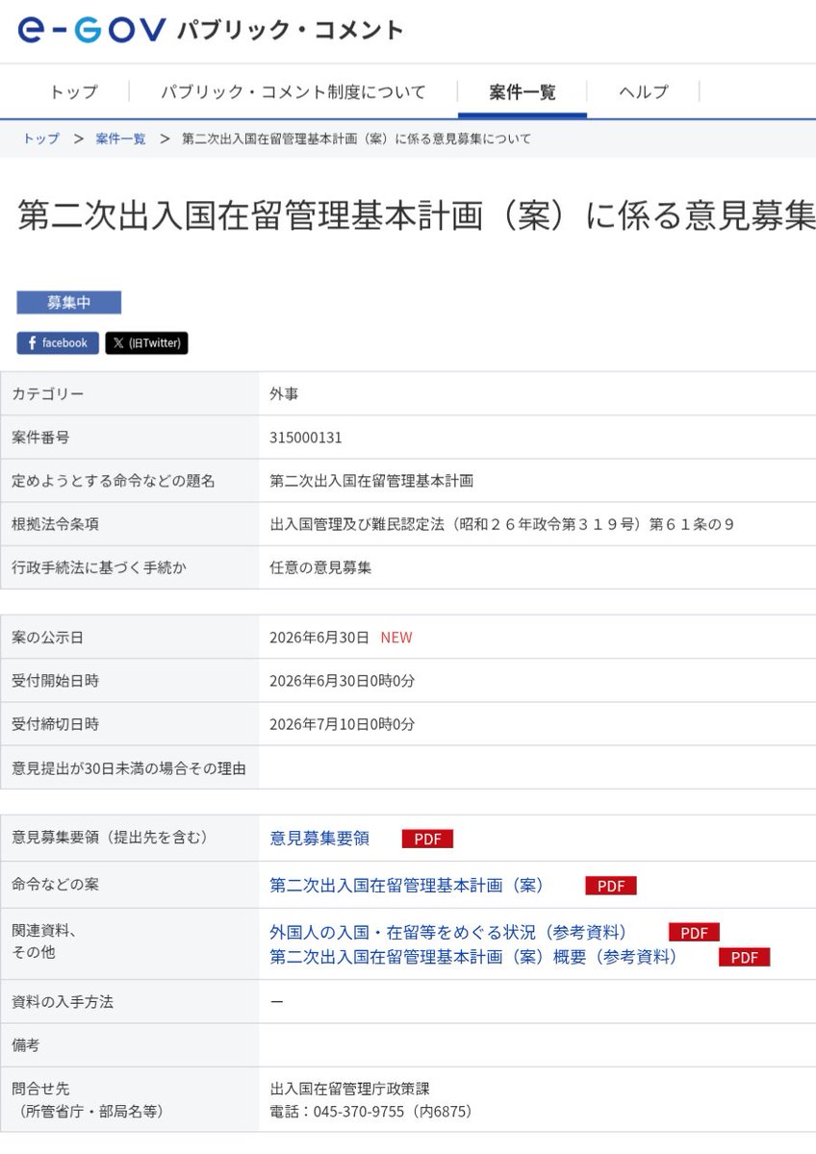
Task: Click PDF badge beside 第二次出入国在留管理基本計画(案)
Action: 611,886
